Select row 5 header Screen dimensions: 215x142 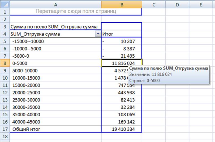pos(5,41)
